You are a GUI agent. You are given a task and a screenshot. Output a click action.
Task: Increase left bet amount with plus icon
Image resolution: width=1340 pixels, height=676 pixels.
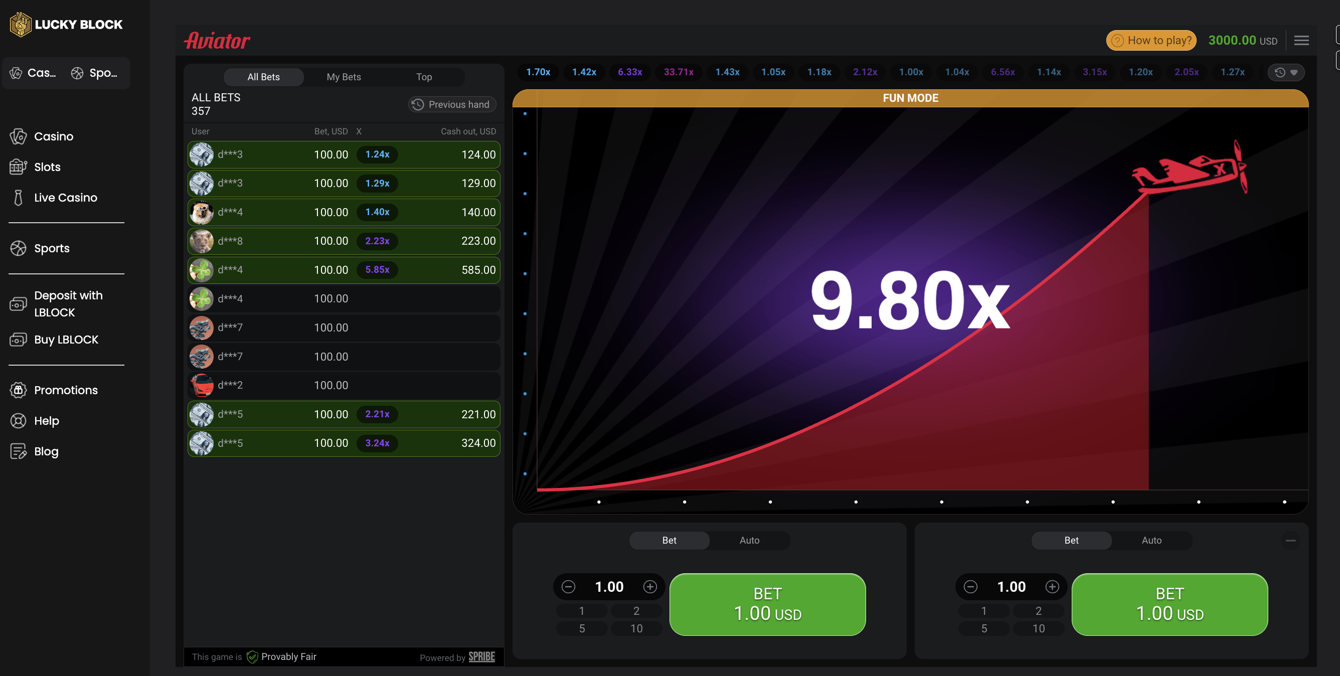click(650, 587)
